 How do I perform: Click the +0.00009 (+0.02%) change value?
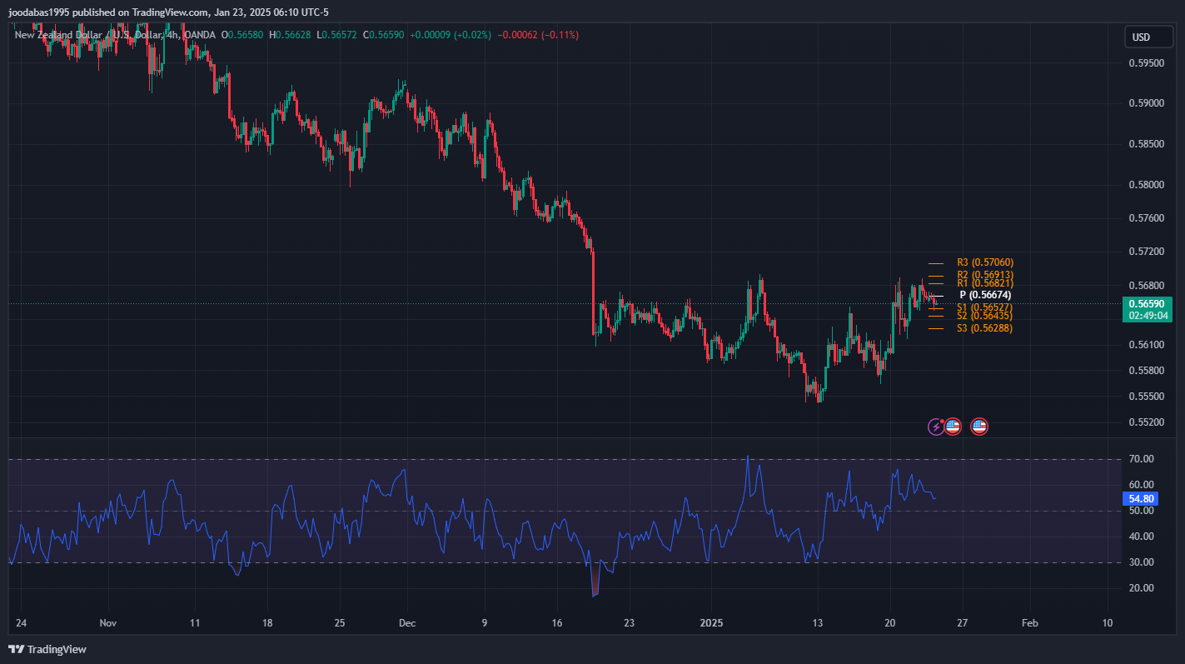(451, 35)
